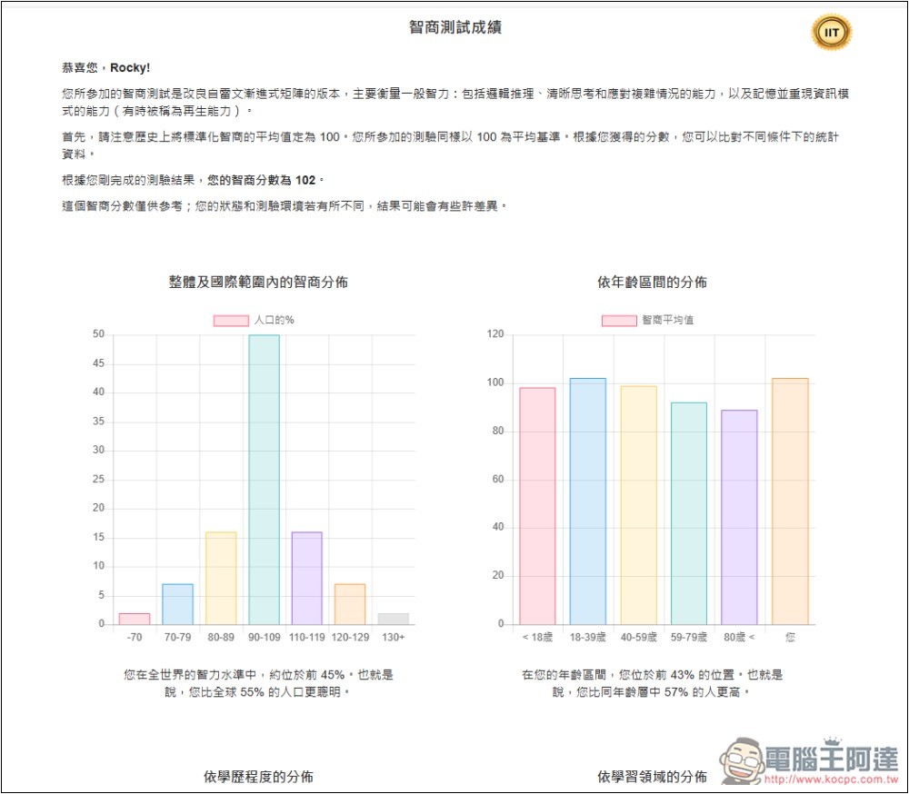
Task: Click the 依年齡區間的分佈 chart title
Action: point(652,283)
